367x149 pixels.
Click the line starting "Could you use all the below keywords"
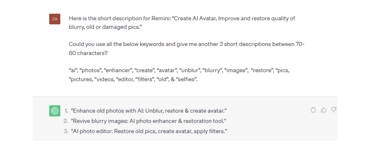tap(186, 44)
